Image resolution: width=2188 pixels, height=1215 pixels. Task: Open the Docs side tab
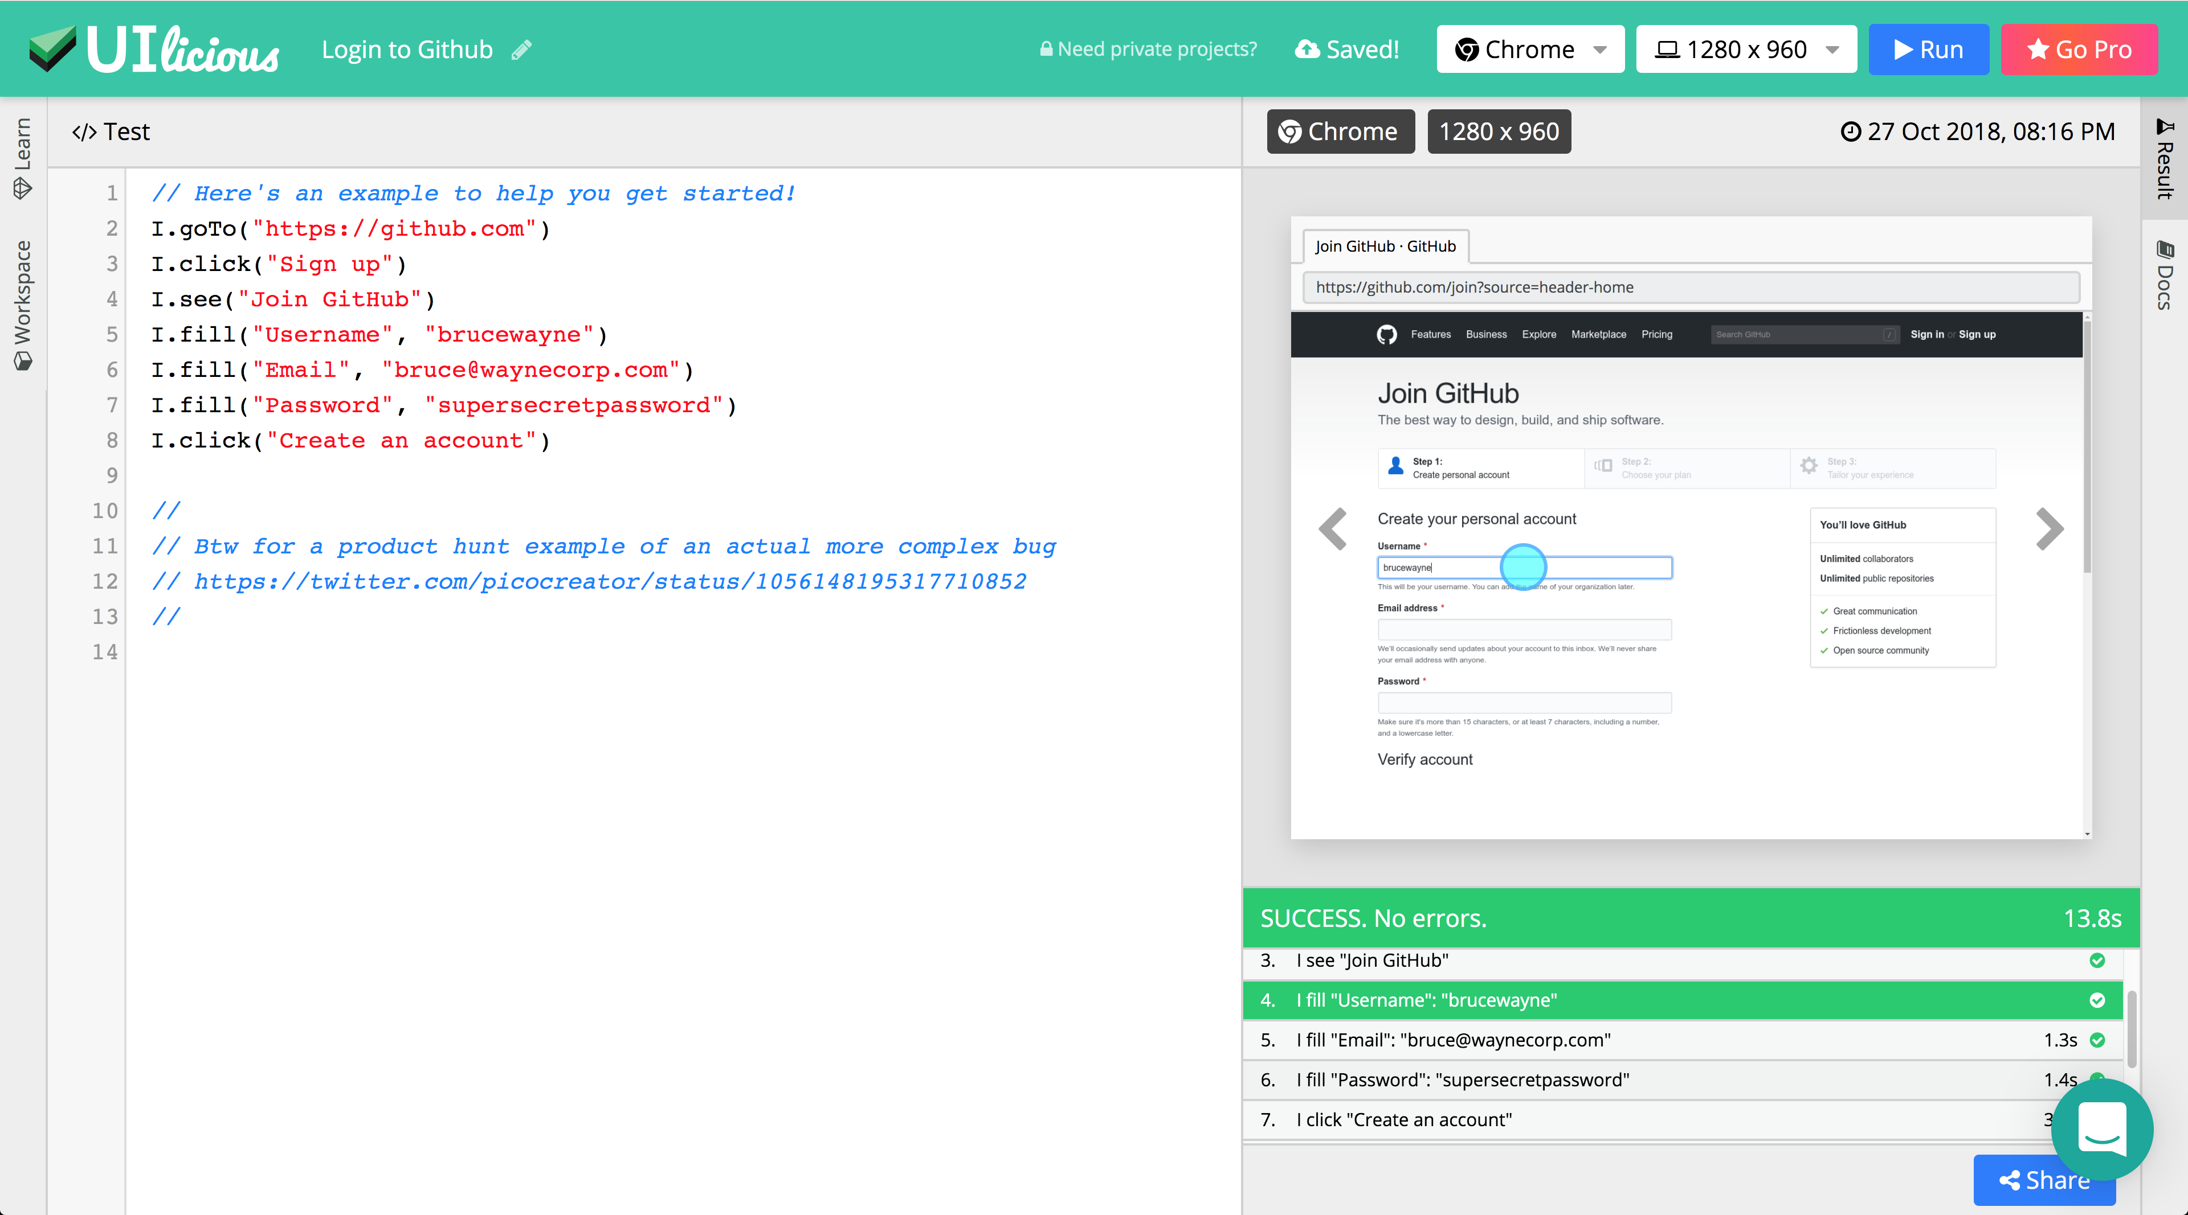click(x=2164, y=276)
